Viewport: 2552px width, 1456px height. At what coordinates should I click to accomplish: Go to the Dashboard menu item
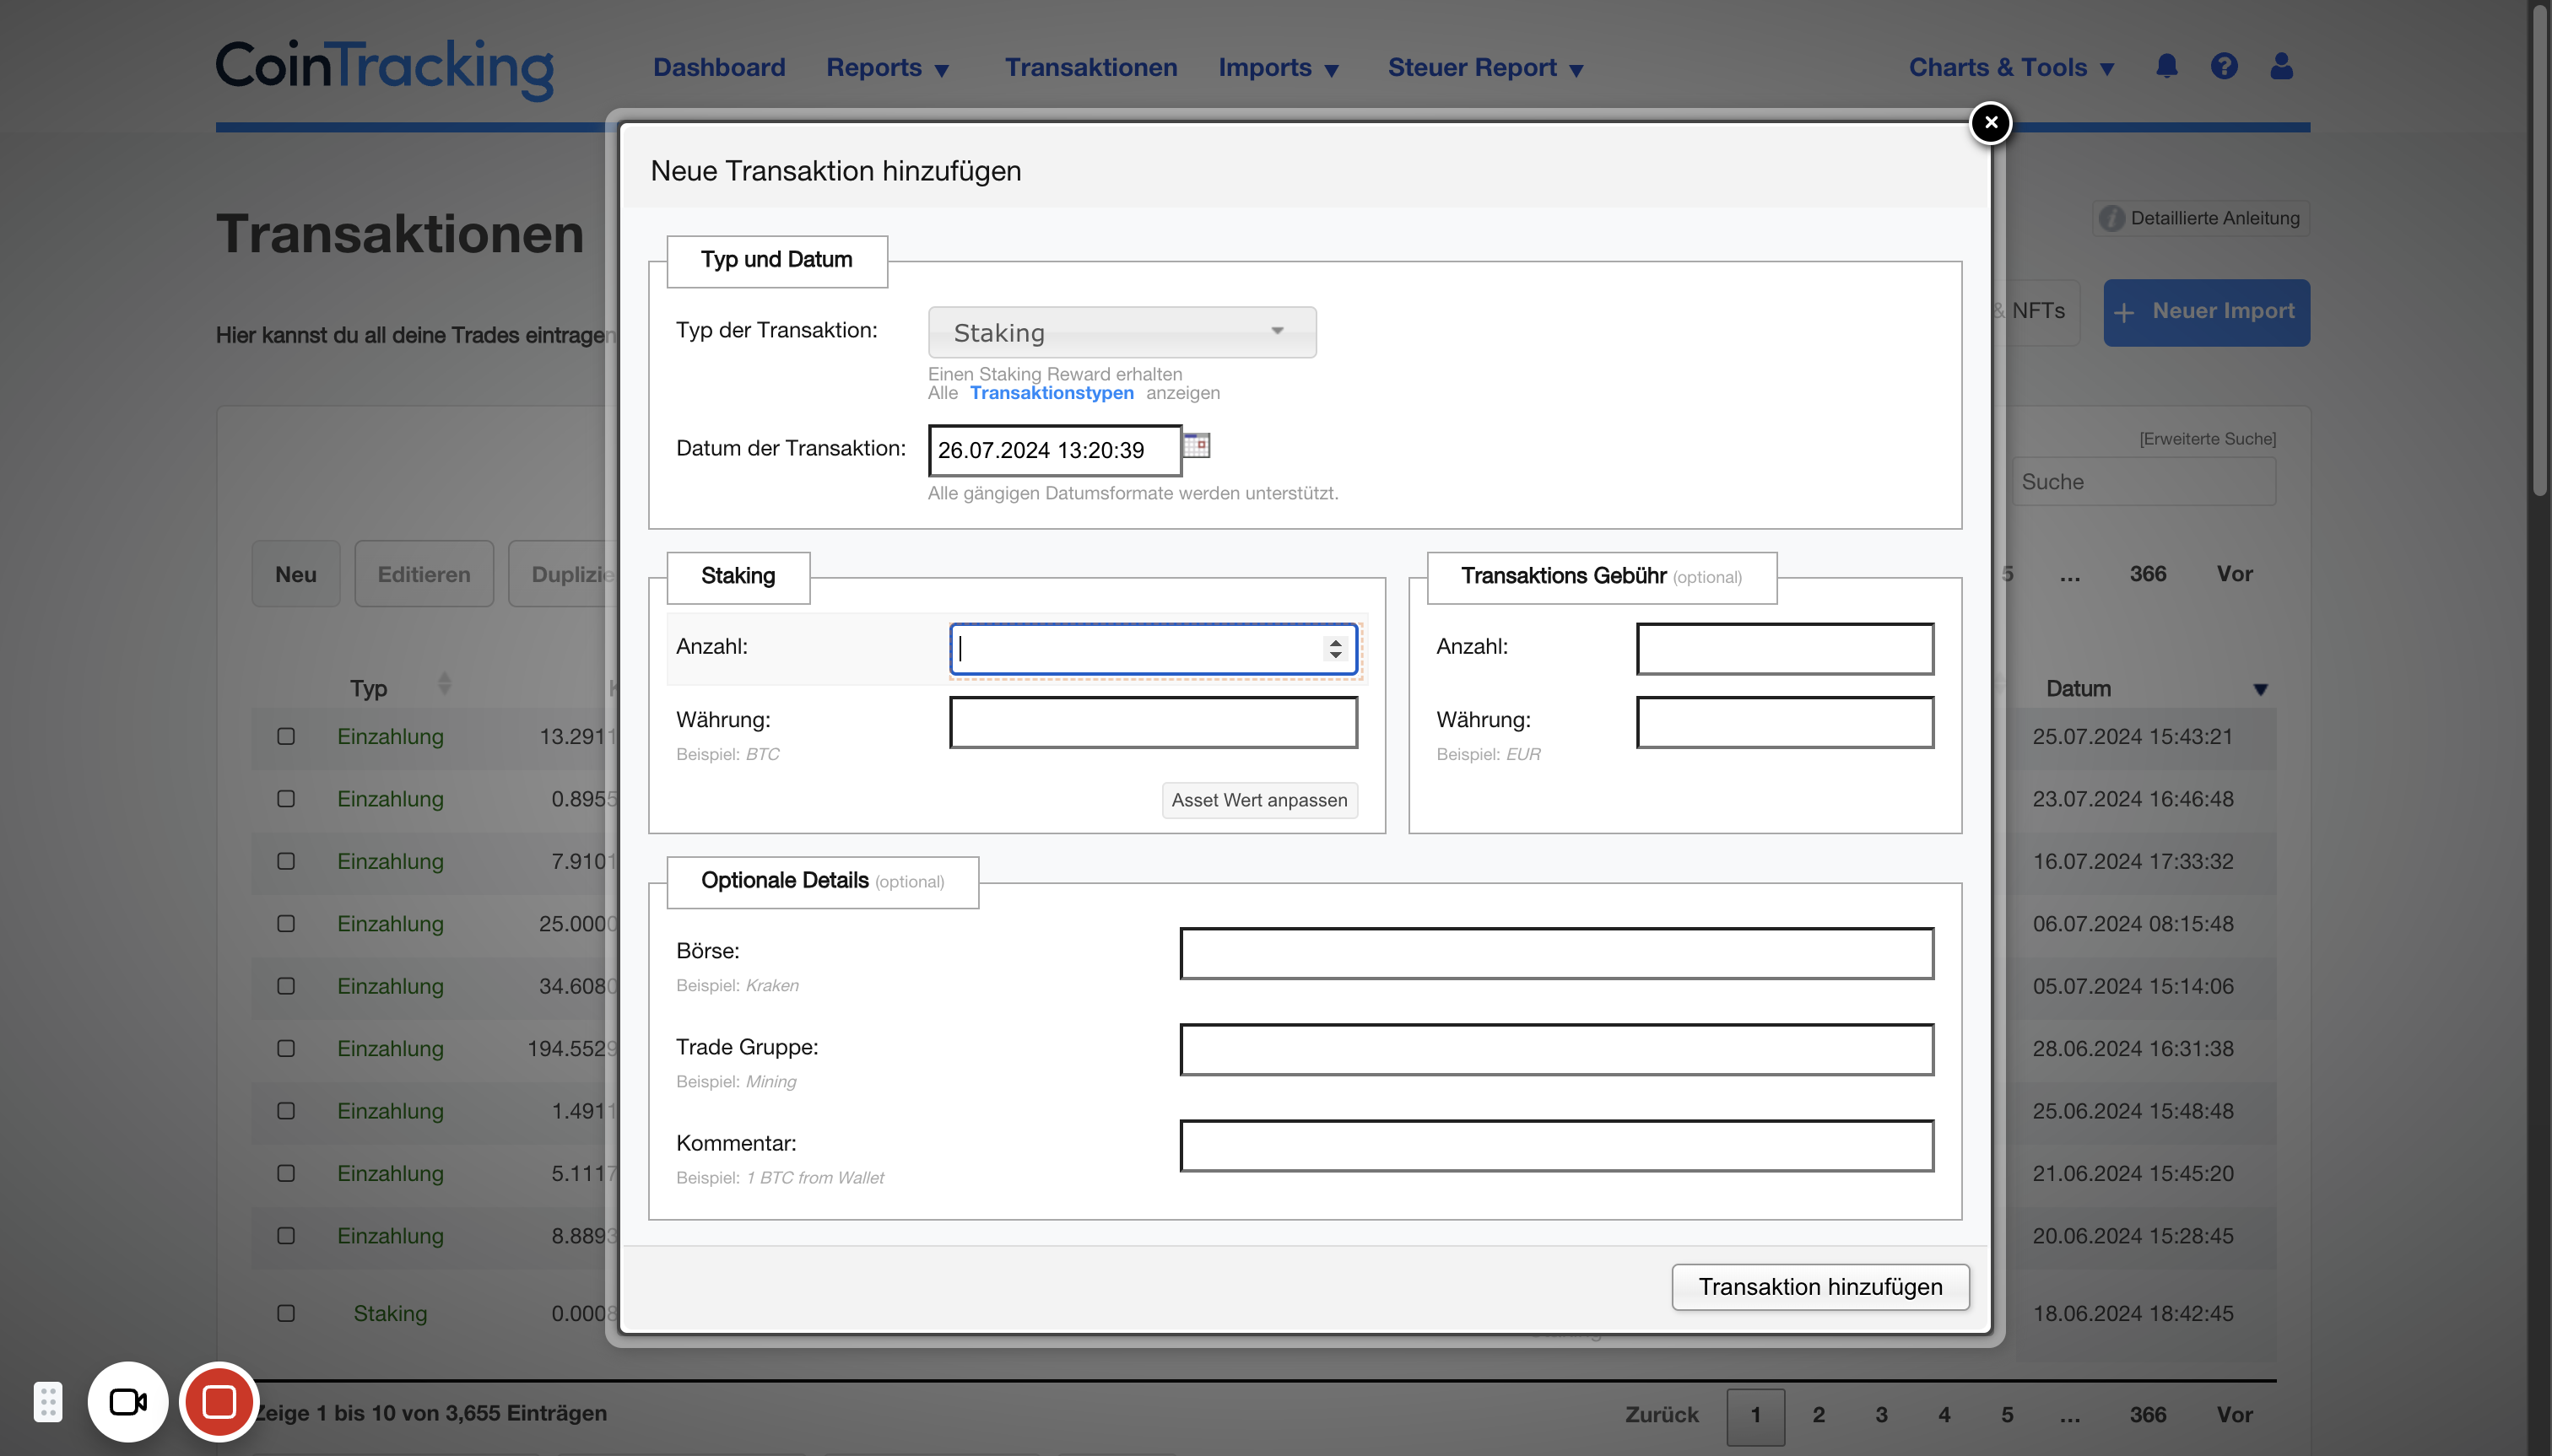click(718, 67)
